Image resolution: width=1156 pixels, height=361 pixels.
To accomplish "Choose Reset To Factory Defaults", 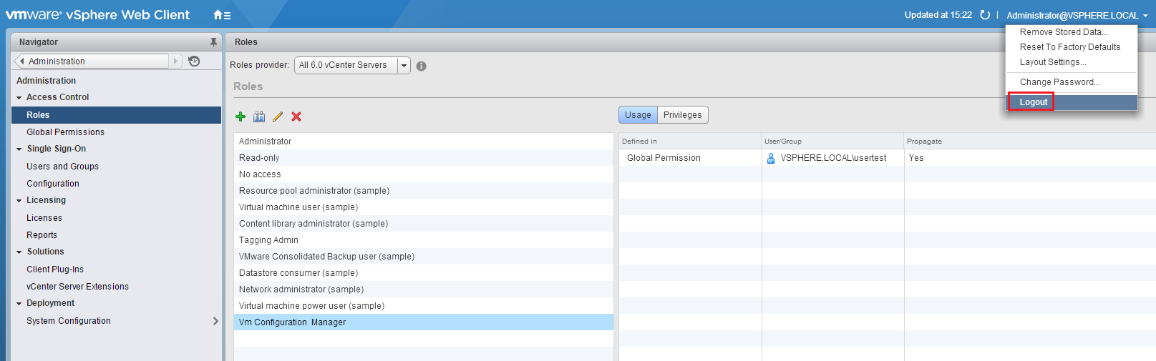I will 1071,47.
